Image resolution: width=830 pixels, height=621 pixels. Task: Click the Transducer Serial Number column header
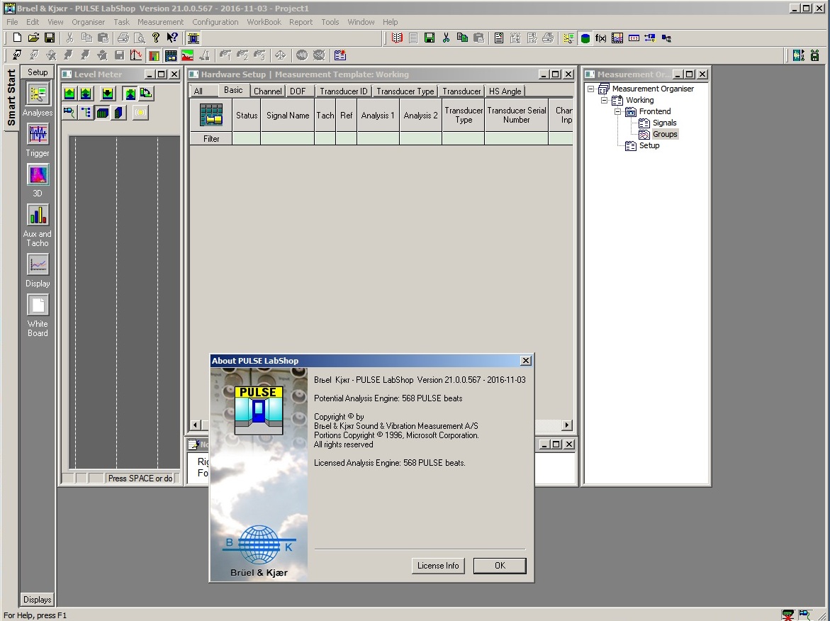[x=516, y=115]
